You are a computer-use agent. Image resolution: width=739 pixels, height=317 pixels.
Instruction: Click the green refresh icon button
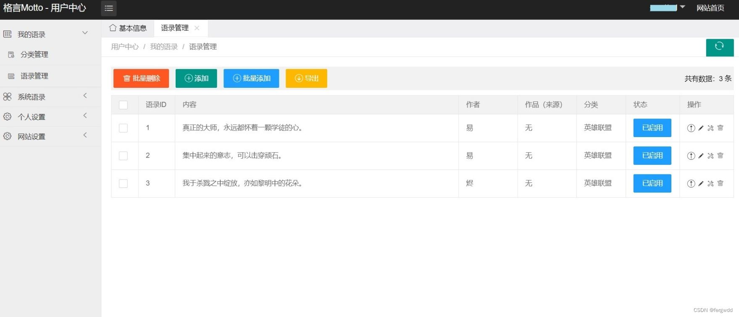(720, 47)
